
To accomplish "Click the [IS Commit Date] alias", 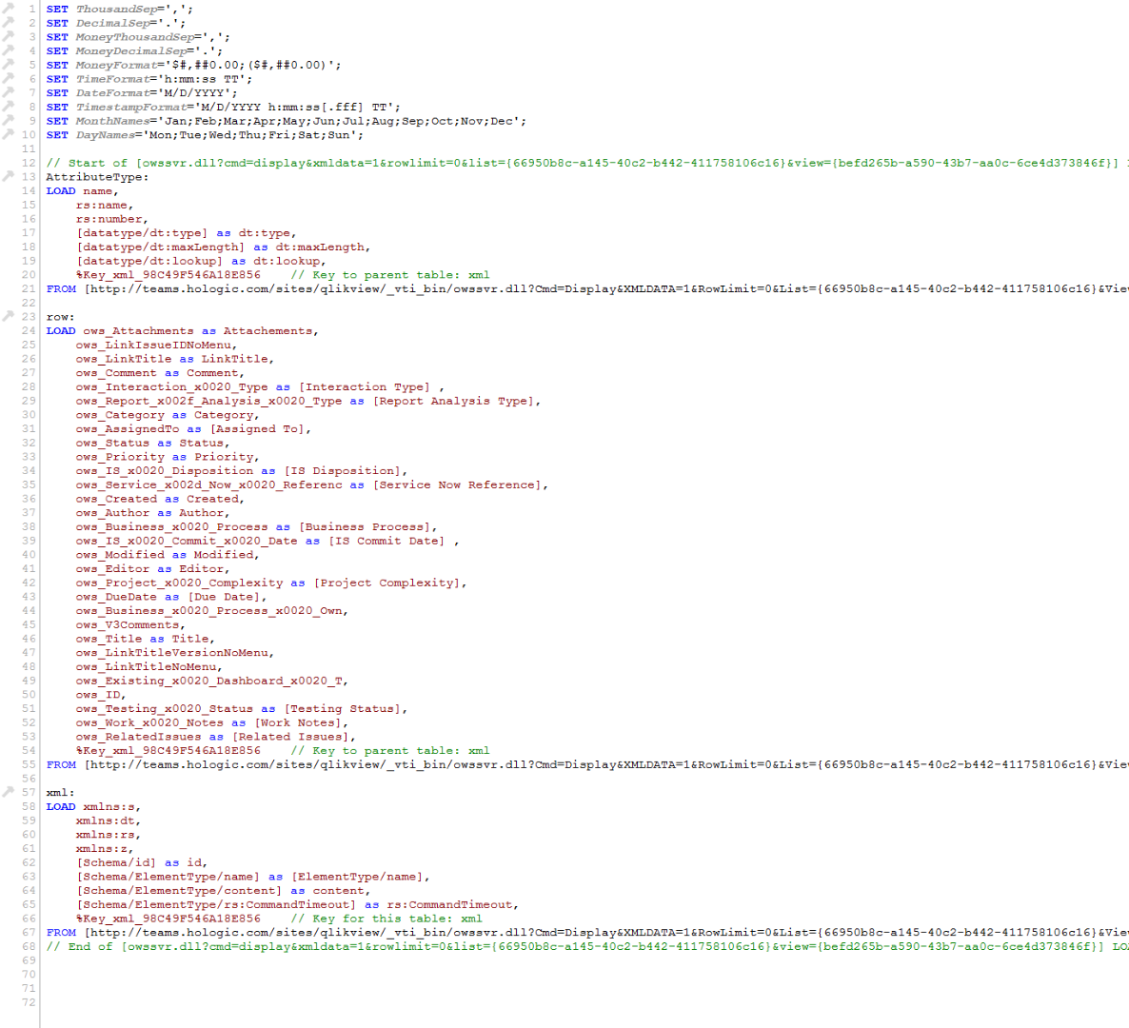I will point(386,541).
